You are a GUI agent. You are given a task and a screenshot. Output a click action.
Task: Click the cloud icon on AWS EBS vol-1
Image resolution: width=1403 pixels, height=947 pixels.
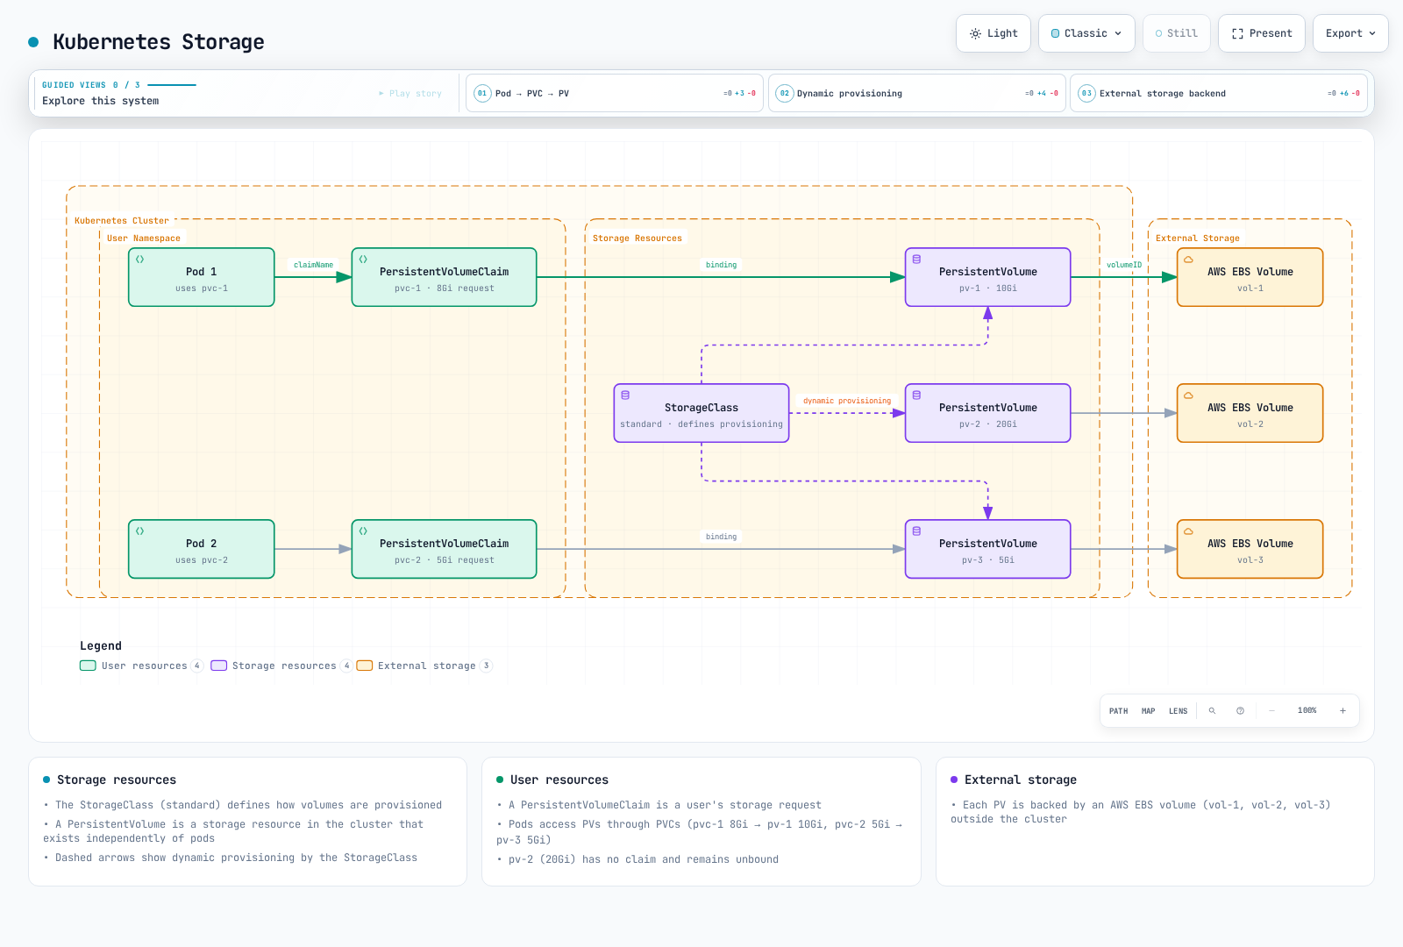(x=1188, y=260)
